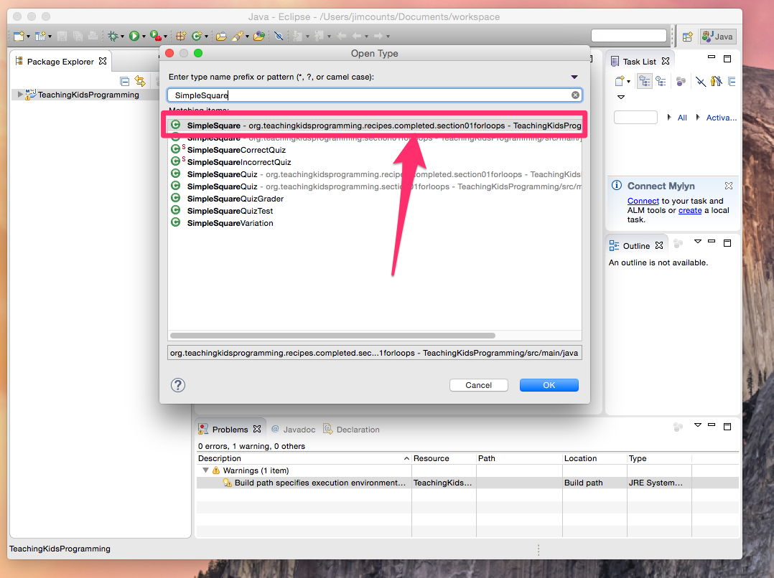The image size is (774, 578).
Task: Clear the SimpleSquare search text field
Action: coord(575,95)
